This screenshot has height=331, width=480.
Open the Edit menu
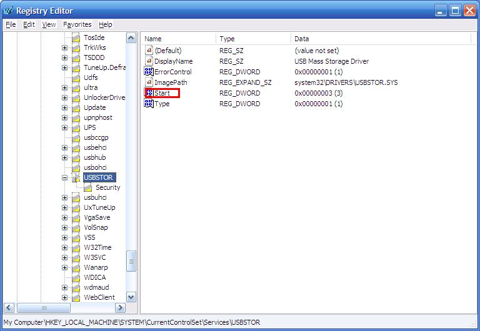tap(29, 24)
